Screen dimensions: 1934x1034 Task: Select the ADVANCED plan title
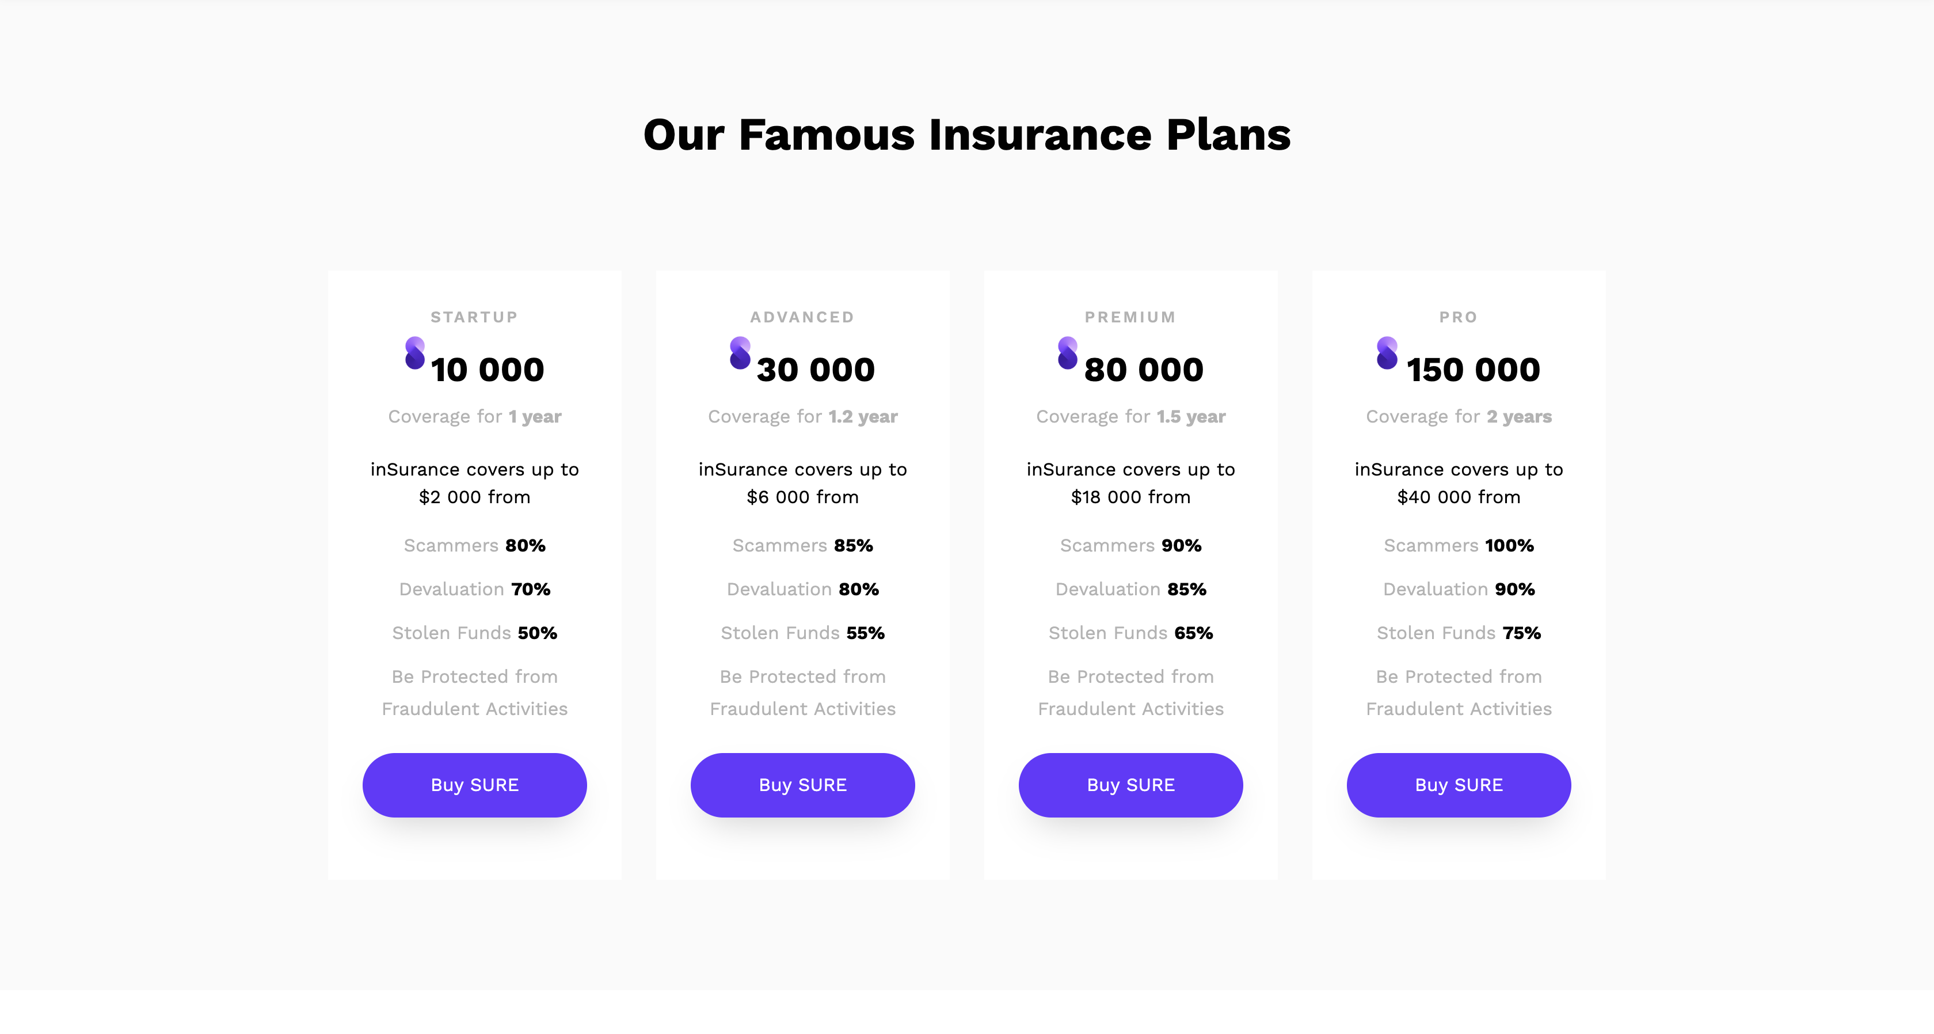802,317
